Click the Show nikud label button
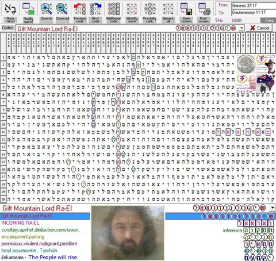The image size is (276, 261). click(x=10, y=20)
